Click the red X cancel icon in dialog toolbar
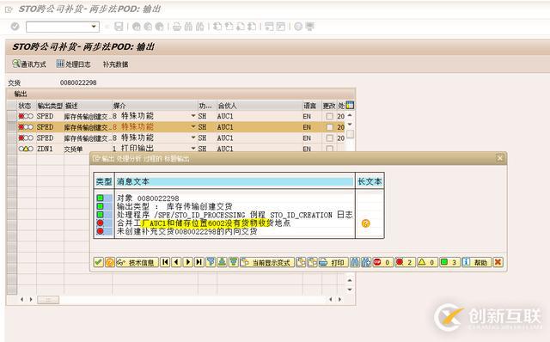 tap(498, 262)
